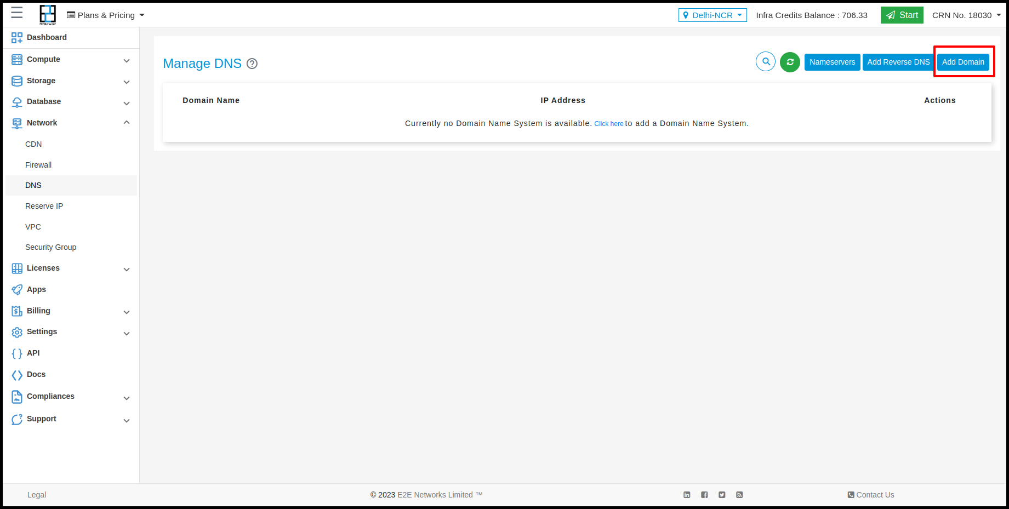The height and width of the screenshot is (509, 1009).
Task: Click the 'IP Address' column header
Action: point(563,100)
